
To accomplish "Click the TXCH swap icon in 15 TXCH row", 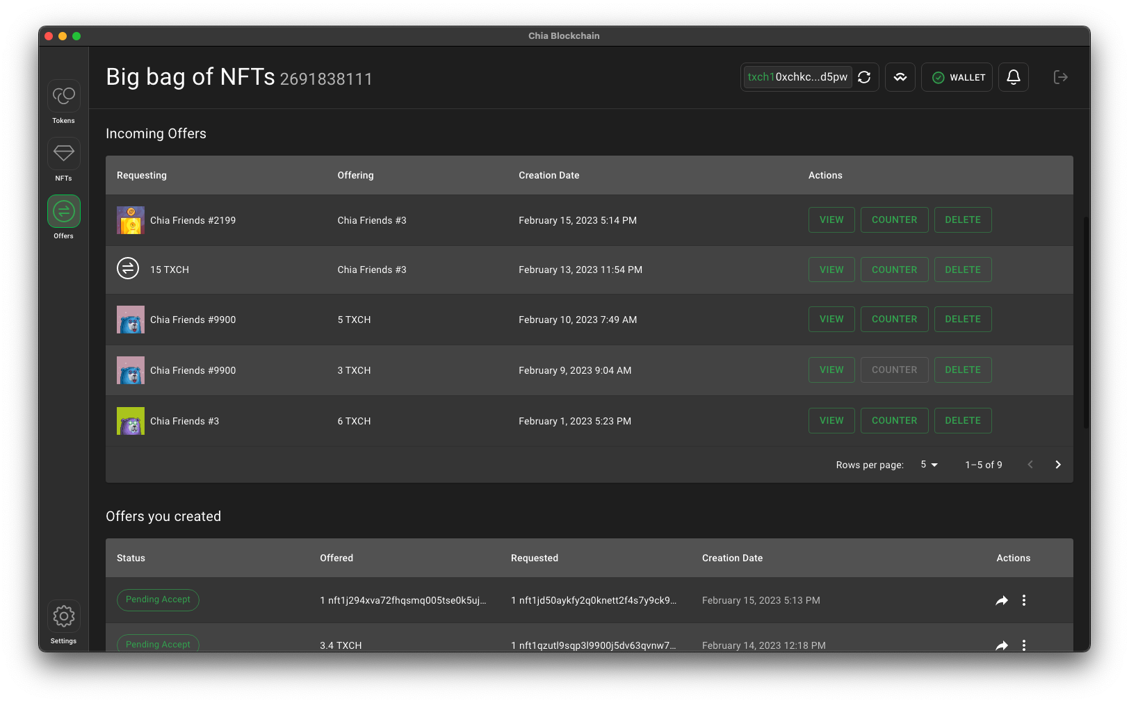I will pos(128,267).
